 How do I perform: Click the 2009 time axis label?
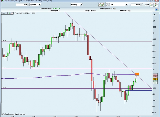pyautogui.click(x=97, y=116)
